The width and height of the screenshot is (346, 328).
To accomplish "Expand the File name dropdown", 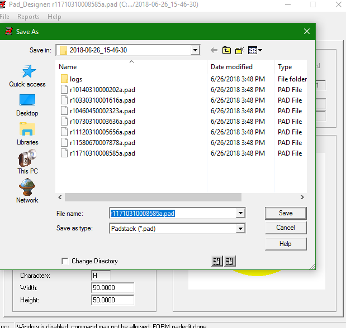I will tap(240, 213).
